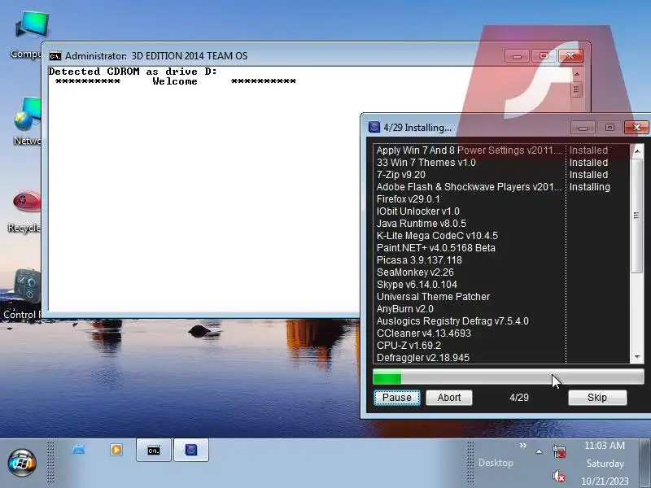Pause the installation
The width and height of the screenshot is (651, 488).
pos(397,398)
